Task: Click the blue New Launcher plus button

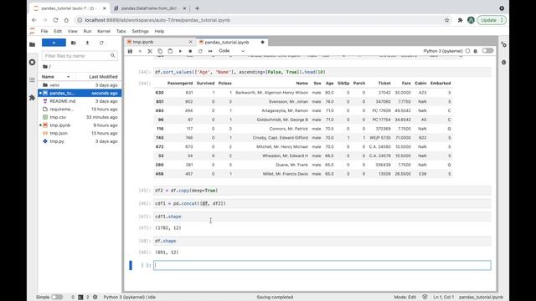Action: 54,43
